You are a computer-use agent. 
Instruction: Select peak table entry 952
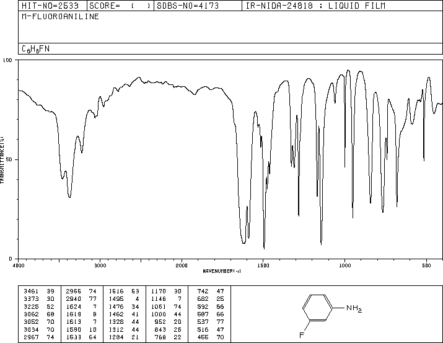point(168,322)
